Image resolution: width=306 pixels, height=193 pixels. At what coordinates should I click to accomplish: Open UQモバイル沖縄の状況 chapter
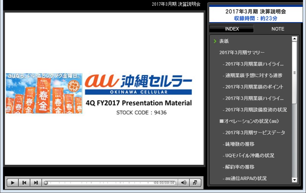(x=248, y=156)
